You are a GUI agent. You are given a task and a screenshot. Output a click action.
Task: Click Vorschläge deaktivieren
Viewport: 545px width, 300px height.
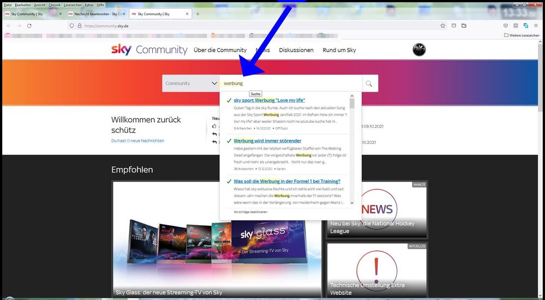(x=250, y=212)
